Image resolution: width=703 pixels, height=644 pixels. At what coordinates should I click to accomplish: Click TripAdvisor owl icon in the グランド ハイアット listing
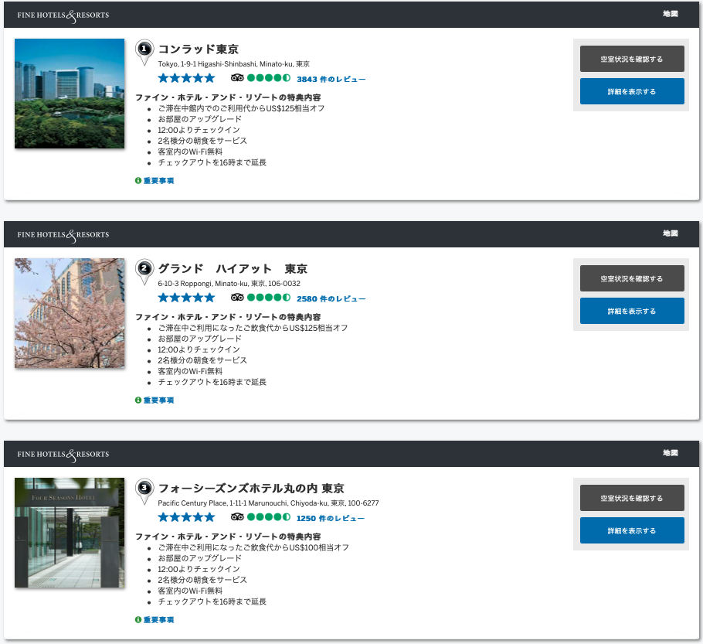(237, 298)
